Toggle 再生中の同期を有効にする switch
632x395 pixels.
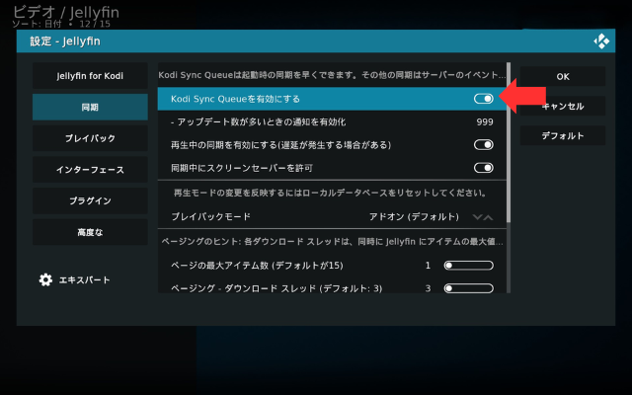coord(484,144)
